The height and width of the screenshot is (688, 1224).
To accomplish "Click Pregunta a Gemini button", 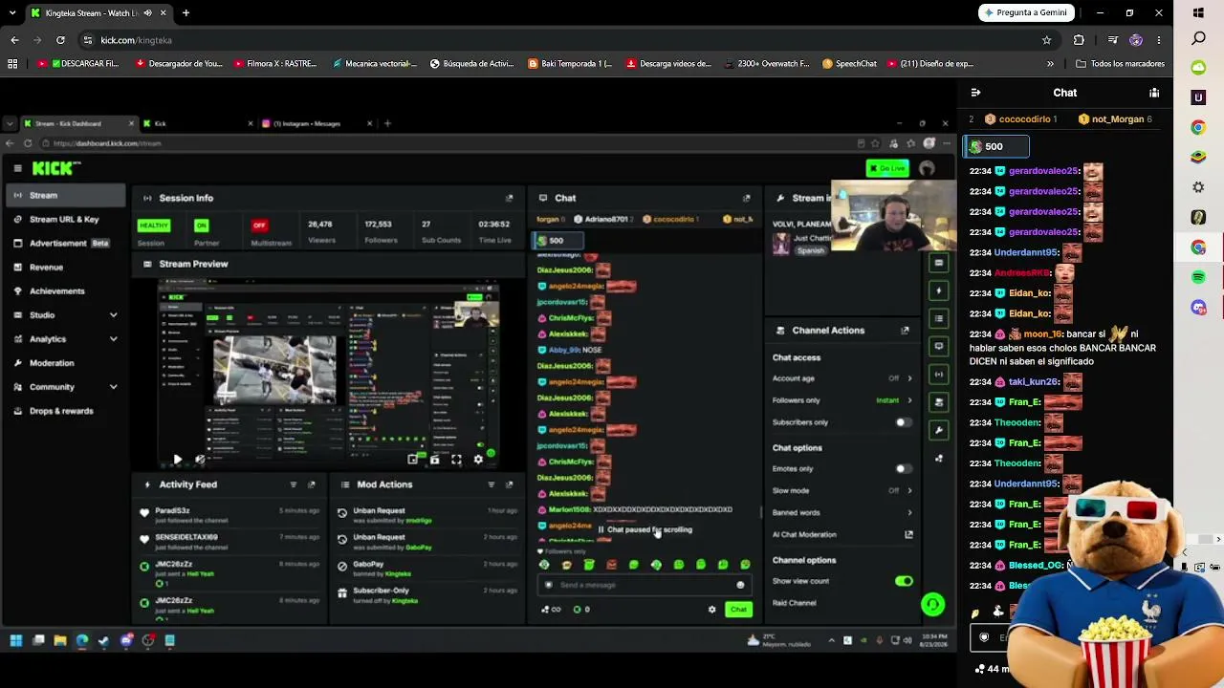I will click(x=1026, y=12).
